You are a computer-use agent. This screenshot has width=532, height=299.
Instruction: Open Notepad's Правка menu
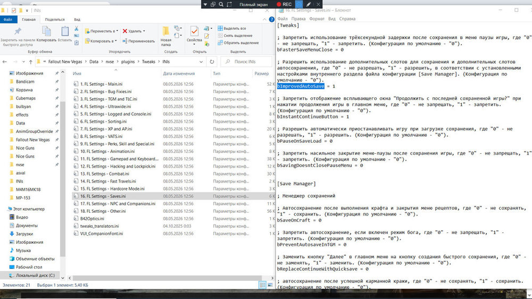[298, 19]
